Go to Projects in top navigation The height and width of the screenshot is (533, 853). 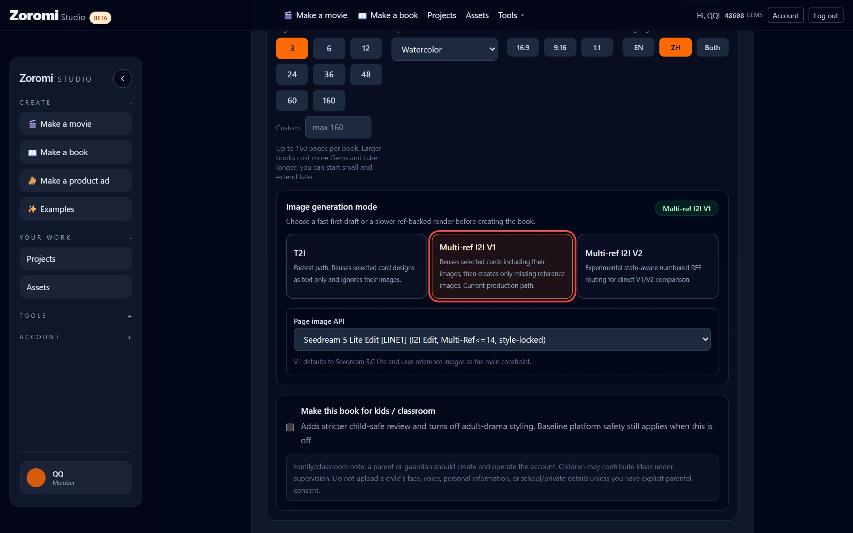(x=442, y=15)
